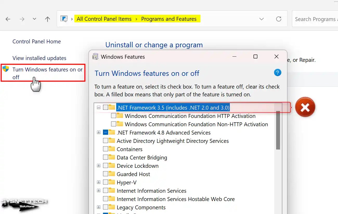Navigate to All Control Panel Items breadcrumb

point(104,19)
